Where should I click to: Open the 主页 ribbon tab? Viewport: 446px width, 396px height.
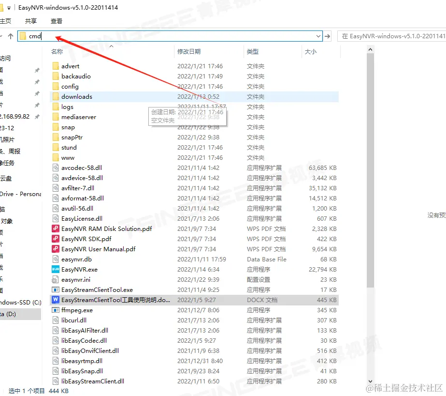pos(5,21)
